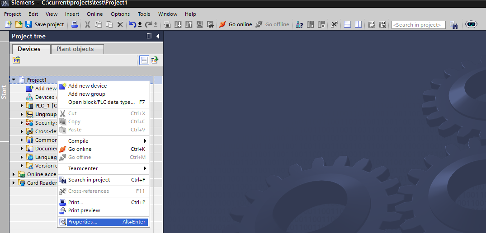Screen dimensions: 486x233
Task: Expand the Security settings node
Action: tap(22, 123)
